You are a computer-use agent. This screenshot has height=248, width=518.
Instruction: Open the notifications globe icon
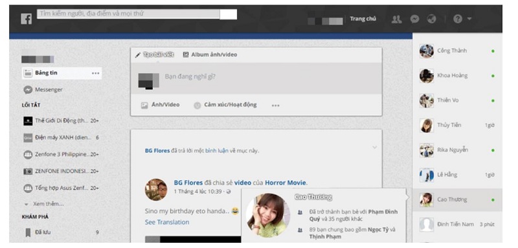click(x=431, y=19)
